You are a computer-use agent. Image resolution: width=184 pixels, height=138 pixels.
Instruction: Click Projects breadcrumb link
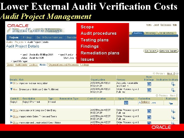pos(19,42)
